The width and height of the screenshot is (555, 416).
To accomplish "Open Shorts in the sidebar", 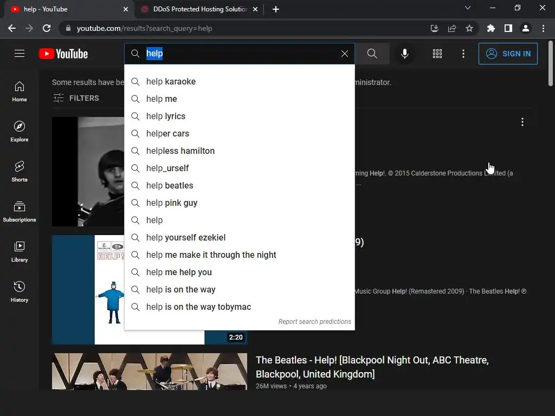I will pyautogui.click(x=20, y=172).
